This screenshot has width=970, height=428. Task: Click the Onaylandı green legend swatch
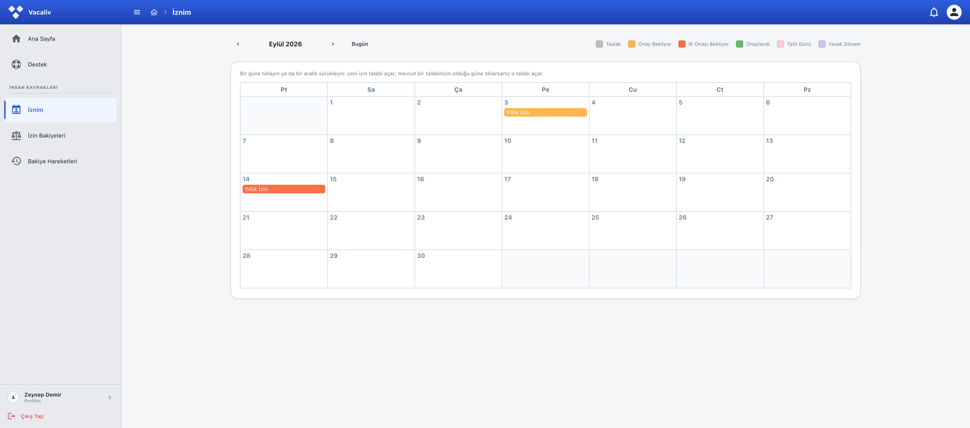pos(739,44)
